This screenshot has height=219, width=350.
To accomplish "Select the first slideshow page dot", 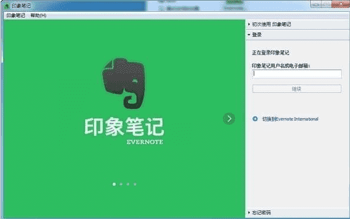I will [114, 184].
